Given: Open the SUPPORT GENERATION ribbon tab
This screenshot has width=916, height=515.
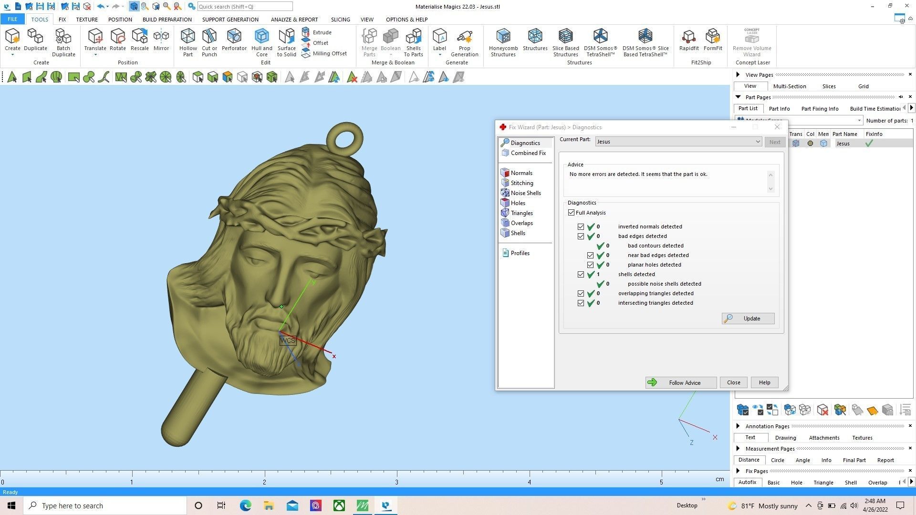Looking at the screenshot, I should tap(230, 20).
